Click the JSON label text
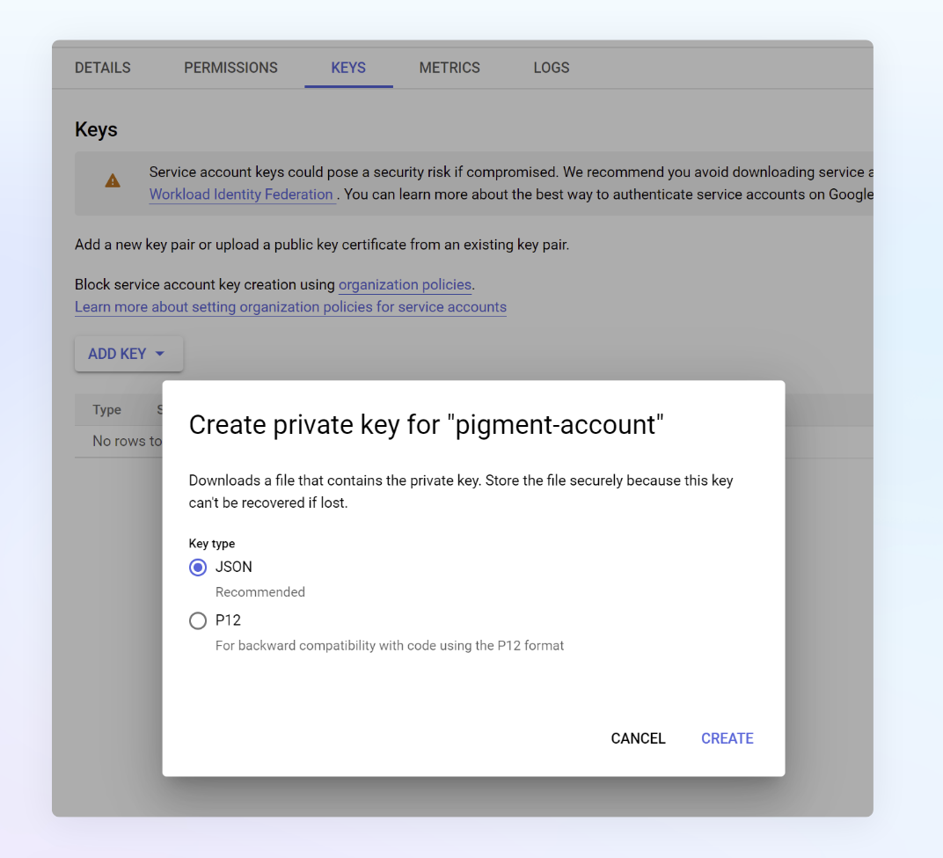943x858 pixels. (x=234, y=567)
